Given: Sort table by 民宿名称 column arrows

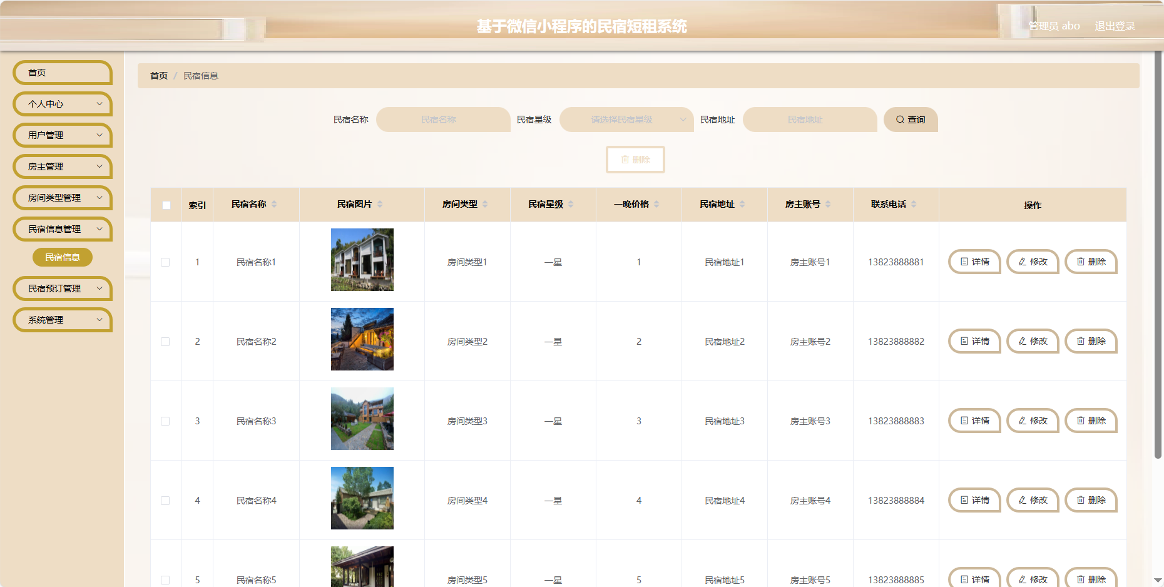Looking at the screenshot, I should (x=274, y=204).
